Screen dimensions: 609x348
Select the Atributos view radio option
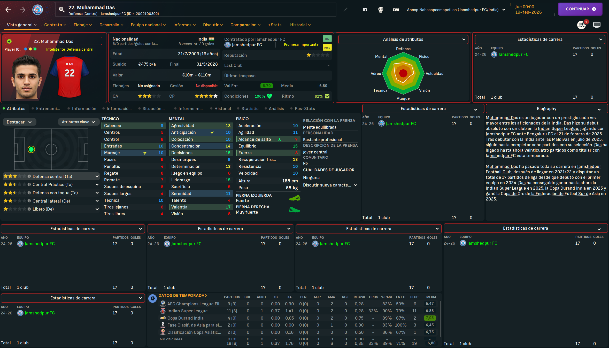coord(14,109)
